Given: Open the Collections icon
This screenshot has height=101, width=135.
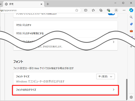Looking at the screenshot, I should 101,10.
